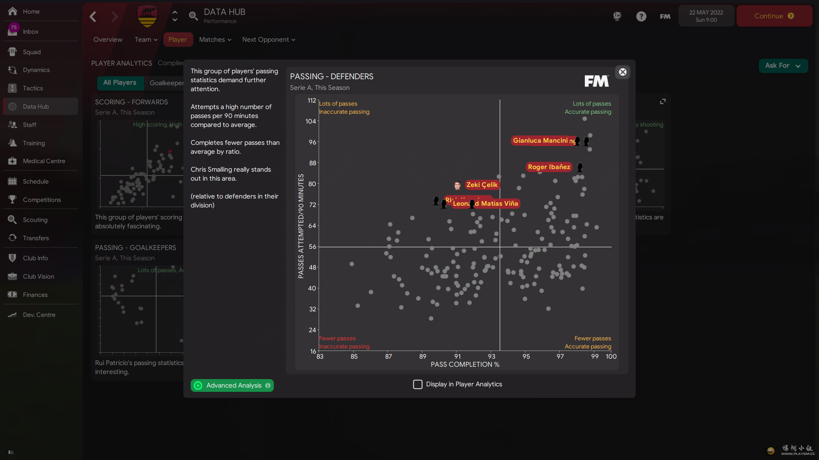Screen dimensions: 819x460
Task: Go back with the left arrow
Action: (93, 17)
